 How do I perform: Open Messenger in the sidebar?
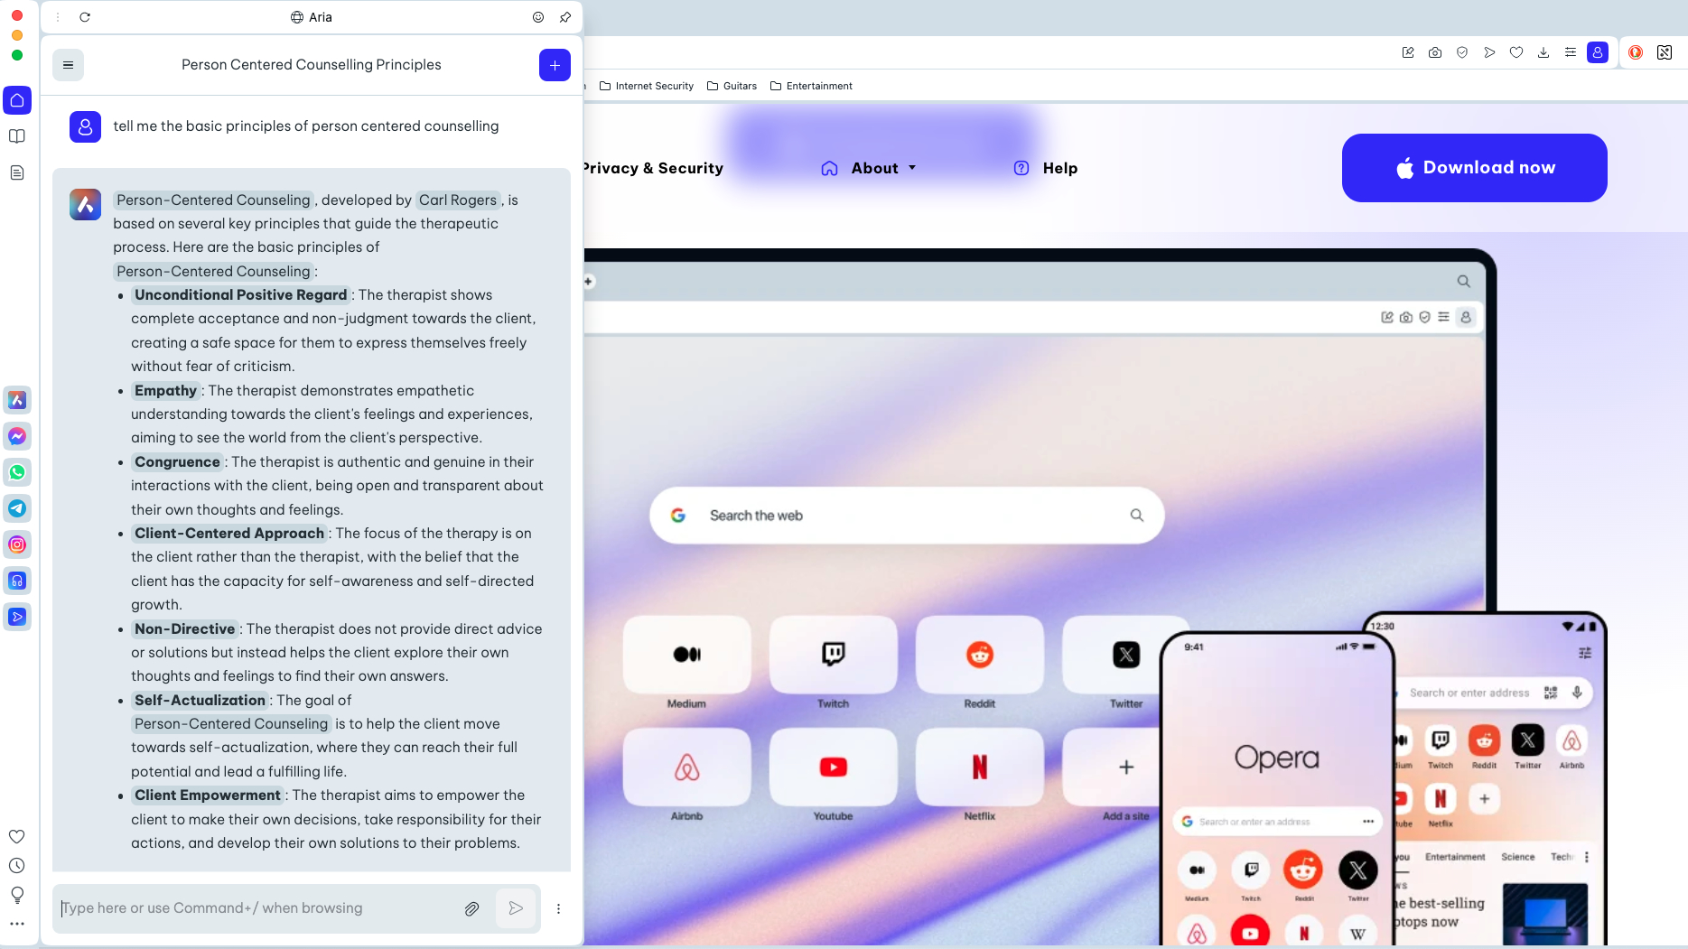(17, 436)
